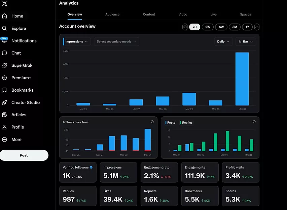Open Select secondary metric dropdown
Image resolution: width=287 pixels, height=210 pixels.
coord(116,41)
